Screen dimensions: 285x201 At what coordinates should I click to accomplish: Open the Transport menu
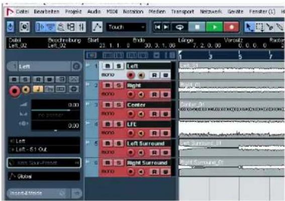(x=182, y=12)
